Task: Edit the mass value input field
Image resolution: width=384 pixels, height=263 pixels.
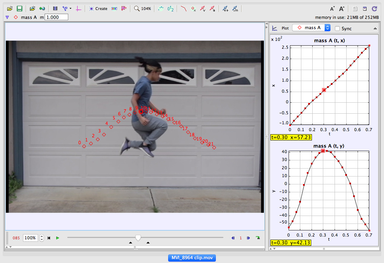Action: (56, 16)
